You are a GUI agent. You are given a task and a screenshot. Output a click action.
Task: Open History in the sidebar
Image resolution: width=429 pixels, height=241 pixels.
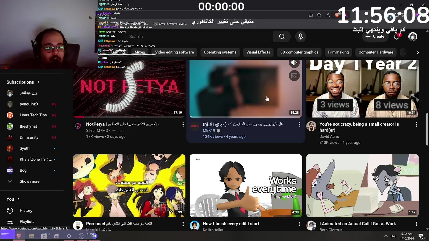point(32,210)
